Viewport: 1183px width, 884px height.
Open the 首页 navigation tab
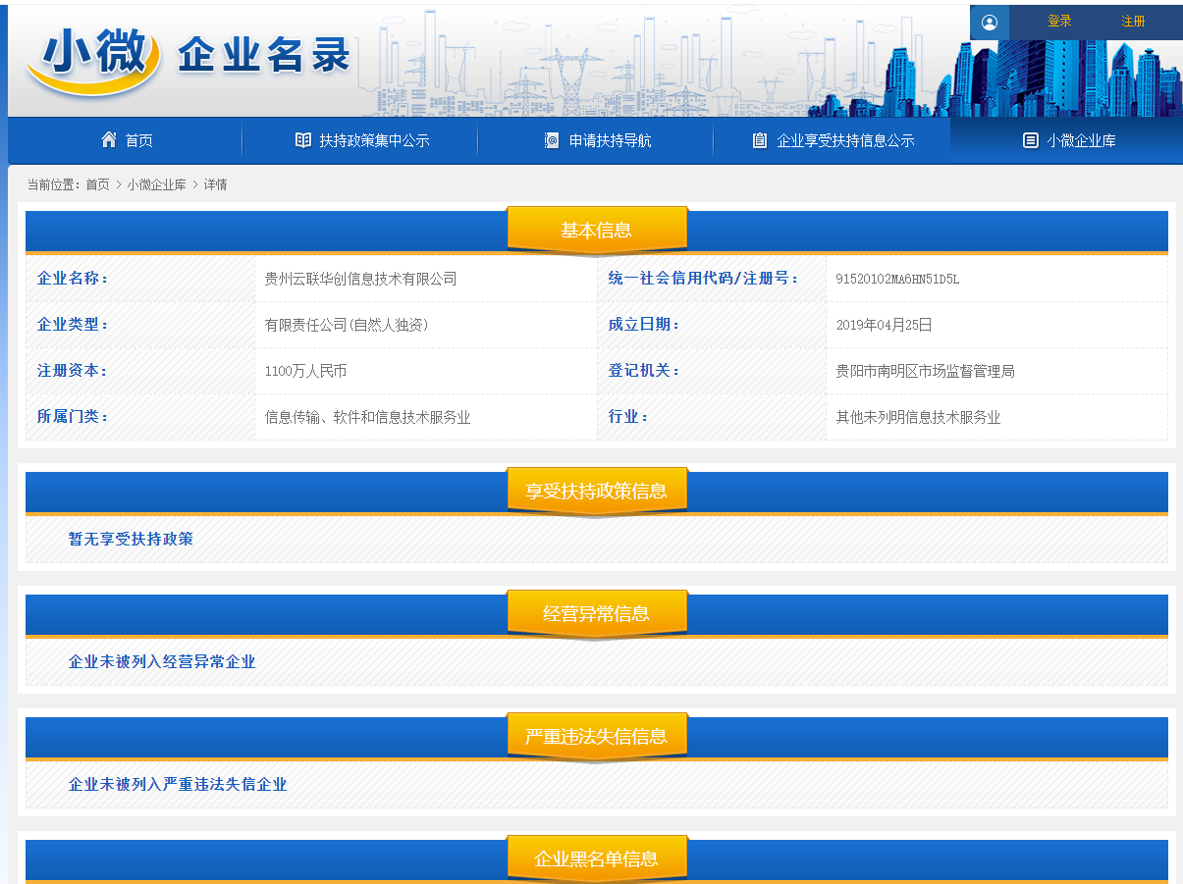(125, 140)
